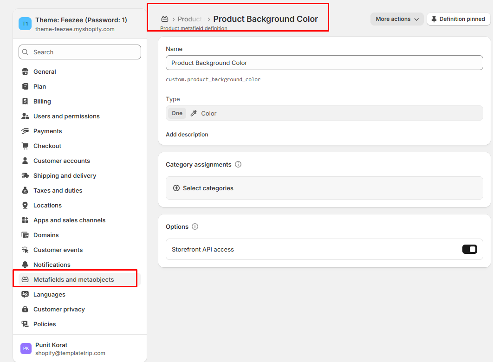This screenshot has width=493, height=362.
Task: Unpin definition using Definition pinned button
Action: coord(458,19)
